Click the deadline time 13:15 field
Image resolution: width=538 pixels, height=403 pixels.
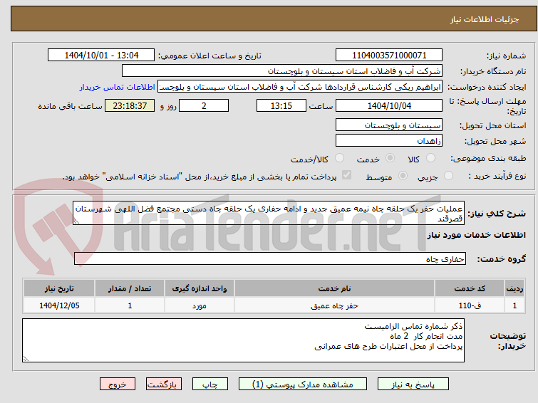(281, 105)
